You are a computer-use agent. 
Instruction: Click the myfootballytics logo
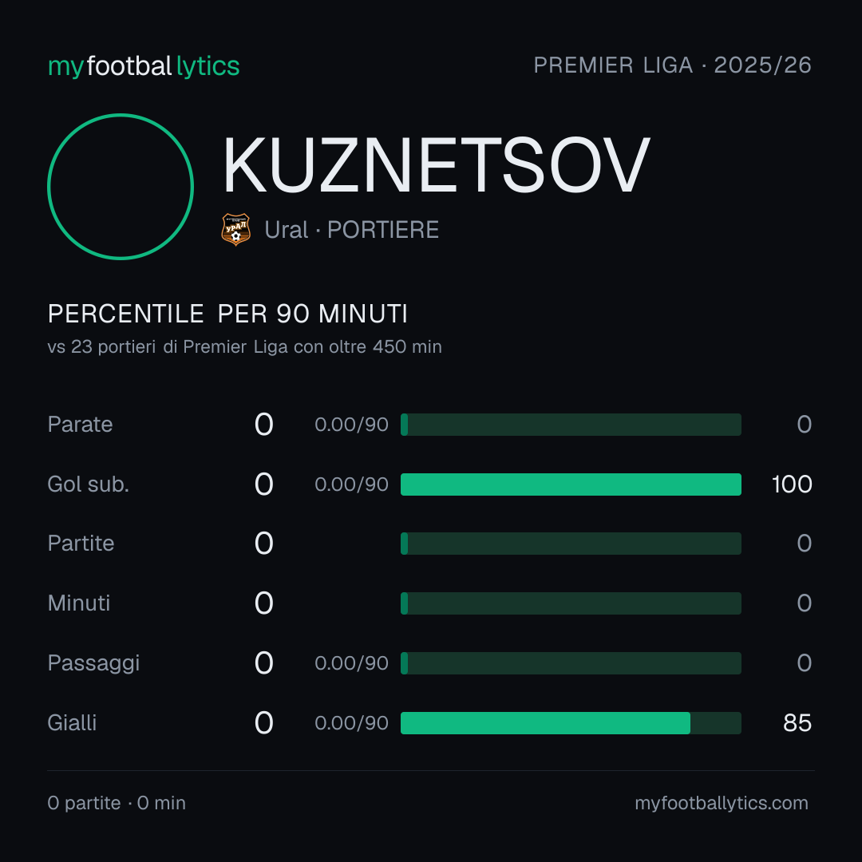[x=144, y=66]
